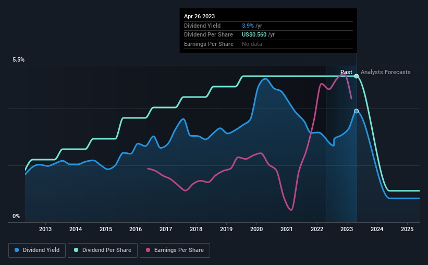428x265 pixels.
Task: Click the 2024 x-axis year label
Action: pyautogui.click(x=377, y=229)
